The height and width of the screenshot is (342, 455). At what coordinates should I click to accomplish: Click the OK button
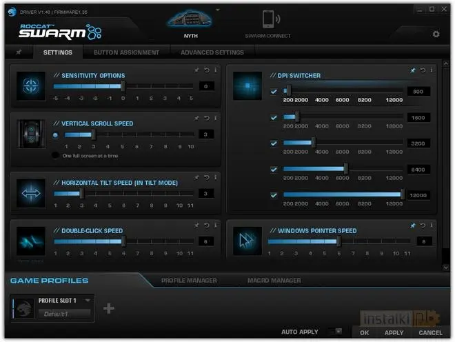(x=365, y=333)
